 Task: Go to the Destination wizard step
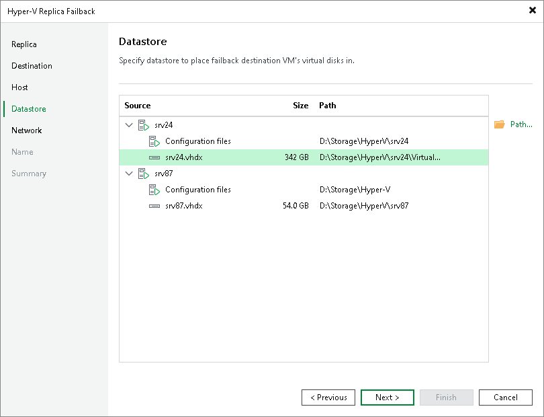point(32,66)
